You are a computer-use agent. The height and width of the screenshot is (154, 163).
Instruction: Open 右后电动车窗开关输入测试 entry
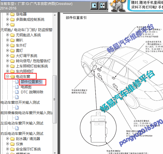click(22, 134)
